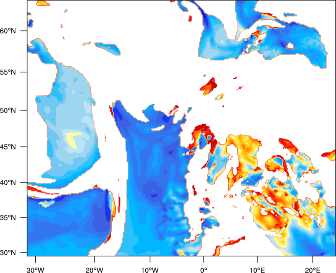The image size is (336, 273).
Task: Click the 40°N latitude label
Action: [x=8, y=183]
